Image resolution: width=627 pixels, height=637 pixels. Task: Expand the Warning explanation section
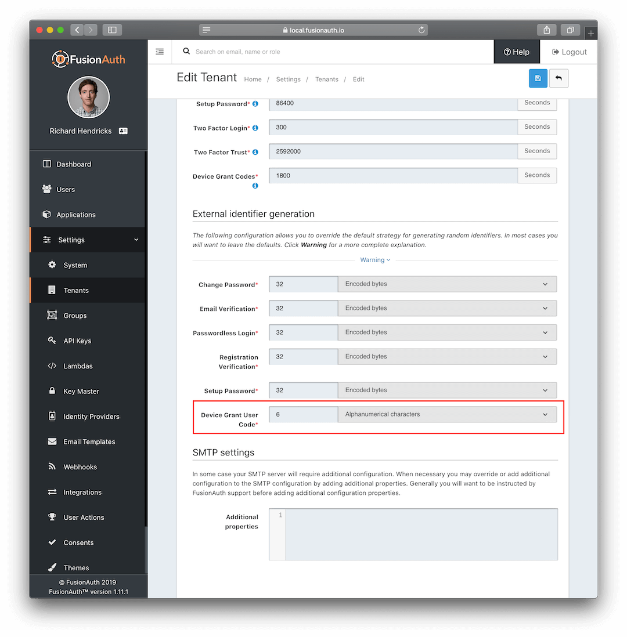click(375, 260)
